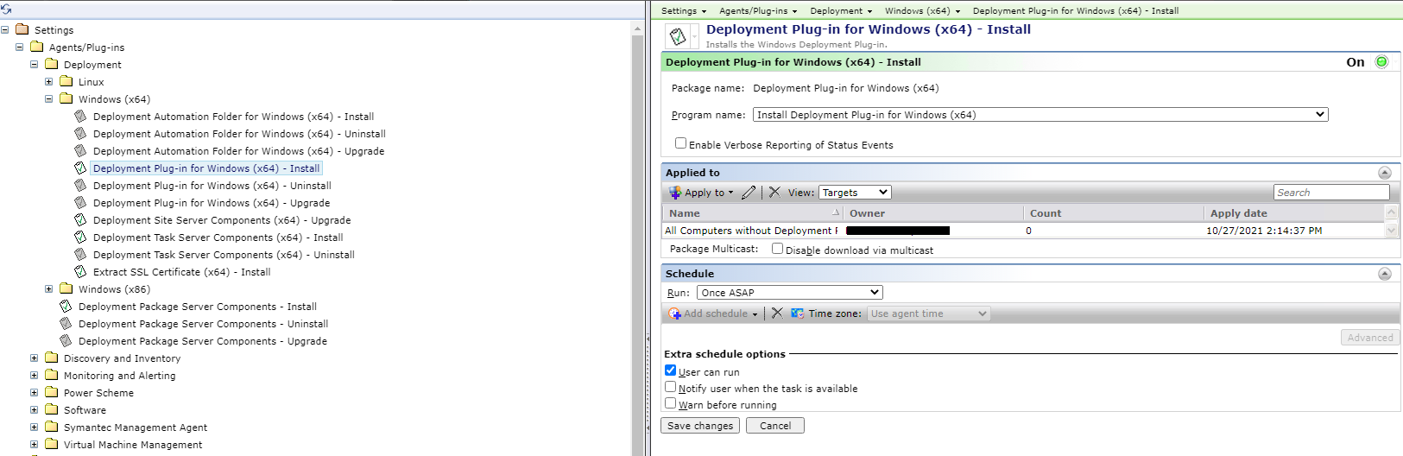Collapse the Schedule section
This screenshot has height=456, width=1403.
(x=1385, y=274)
